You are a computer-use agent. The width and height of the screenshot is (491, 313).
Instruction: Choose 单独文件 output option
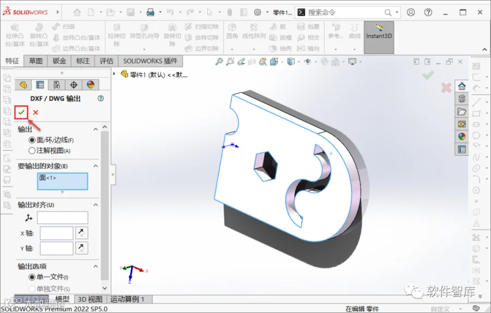tap(32, 288)
